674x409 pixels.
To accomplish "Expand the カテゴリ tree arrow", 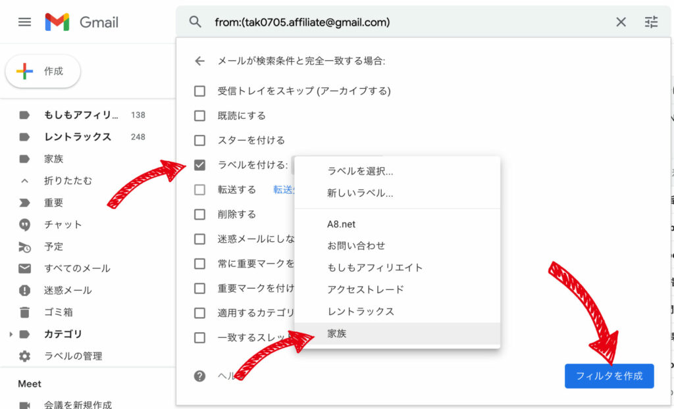I will tap(11, 334).
